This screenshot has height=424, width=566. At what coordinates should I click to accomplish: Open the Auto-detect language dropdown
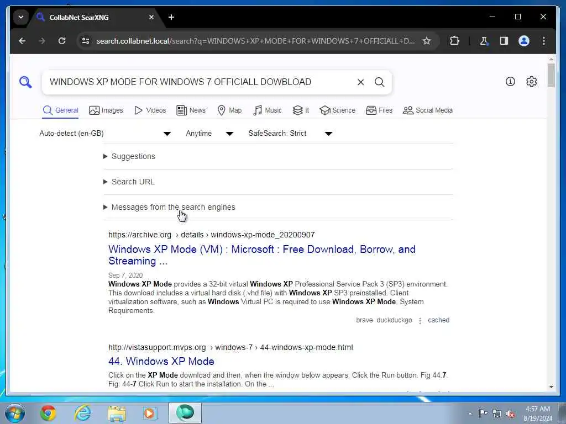[105, 134]
